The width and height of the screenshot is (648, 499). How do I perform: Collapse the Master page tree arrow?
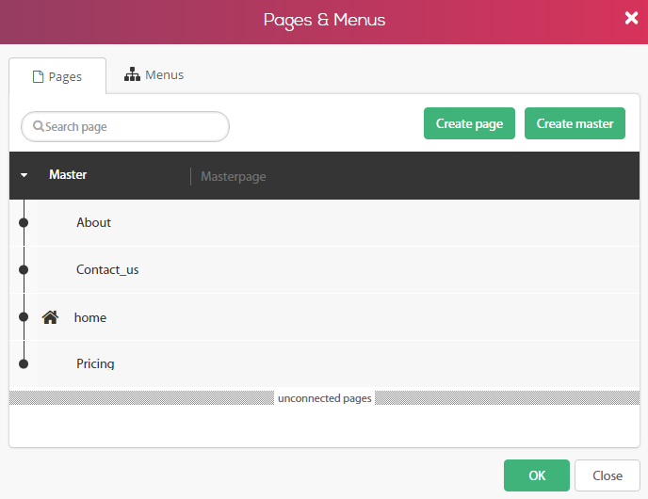pos(24,175)
